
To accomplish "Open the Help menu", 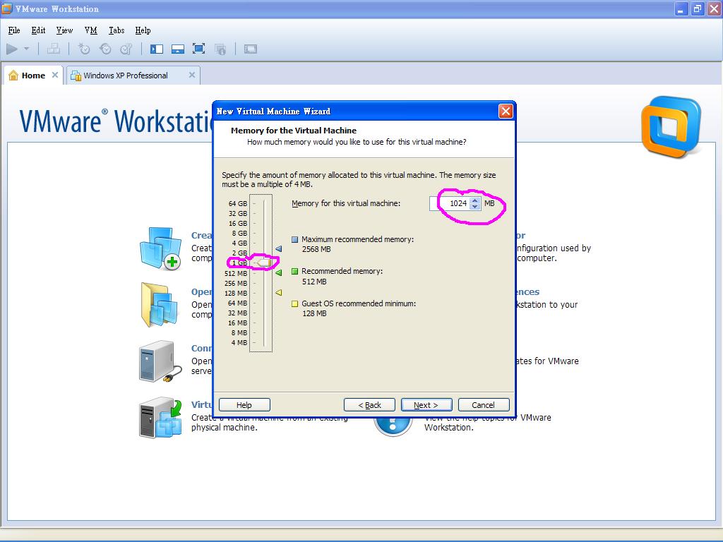I will coord(143,30).
